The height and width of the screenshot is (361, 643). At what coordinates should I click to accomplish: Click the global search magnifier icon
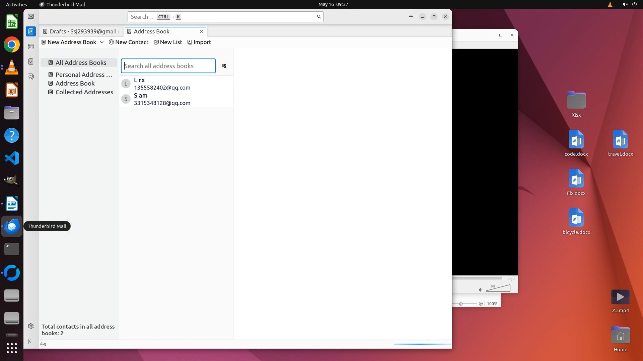coord(319,17)
